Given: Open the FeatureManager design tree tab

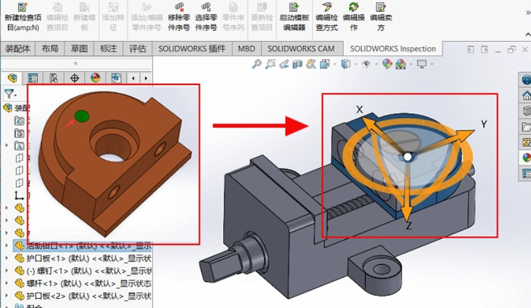Looking at the screenshot, I should tap(13, 78).
